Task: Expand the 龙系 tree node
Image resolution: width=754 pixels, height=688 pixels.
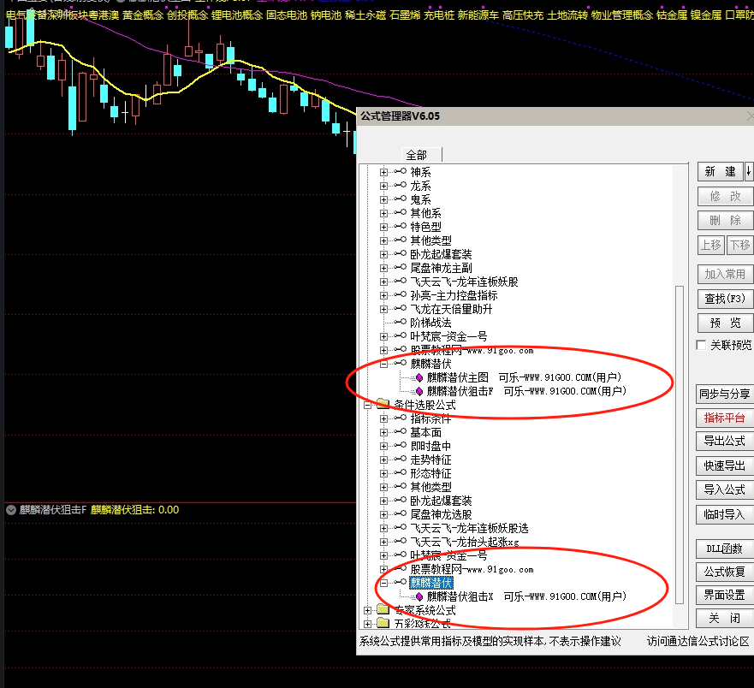Action: pyautogui.click(x=383, y=186)
